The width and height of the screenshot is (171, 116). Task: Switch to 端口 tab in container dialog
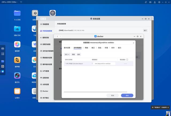(93, 48)
